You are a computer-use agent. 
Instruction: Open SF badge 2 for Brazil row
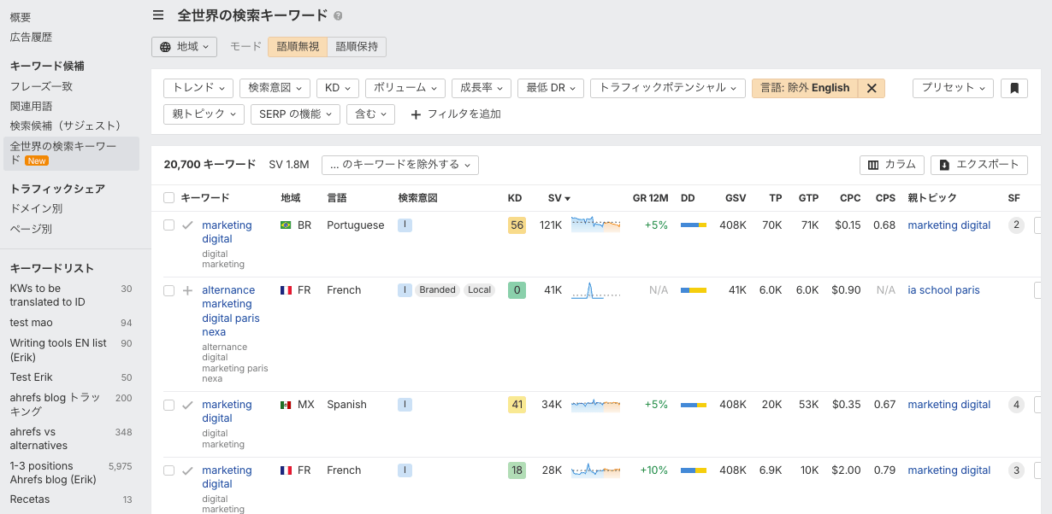click(1016, 225)
